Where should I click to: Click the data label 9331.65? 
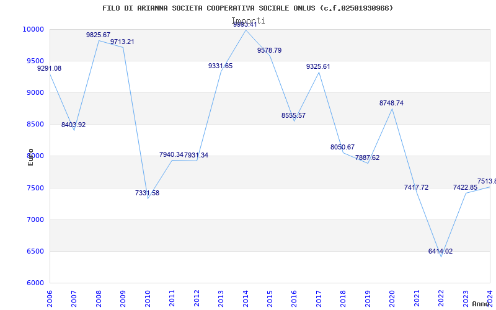click(x=220, y=66)
